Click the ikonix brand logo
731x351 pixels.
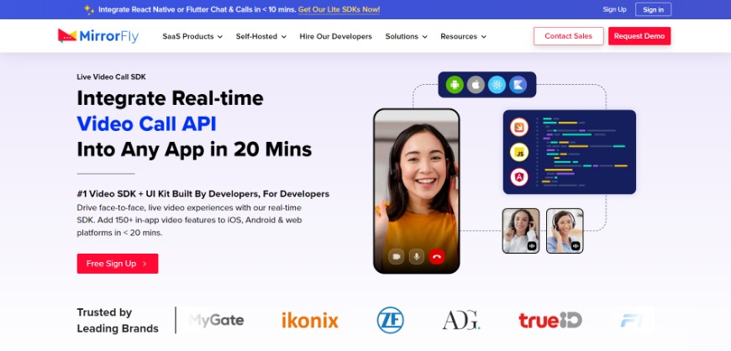point(310,320)
